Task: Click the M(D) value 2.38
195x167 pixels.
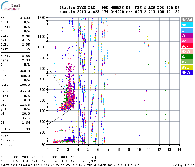Action: coord(26,60)
